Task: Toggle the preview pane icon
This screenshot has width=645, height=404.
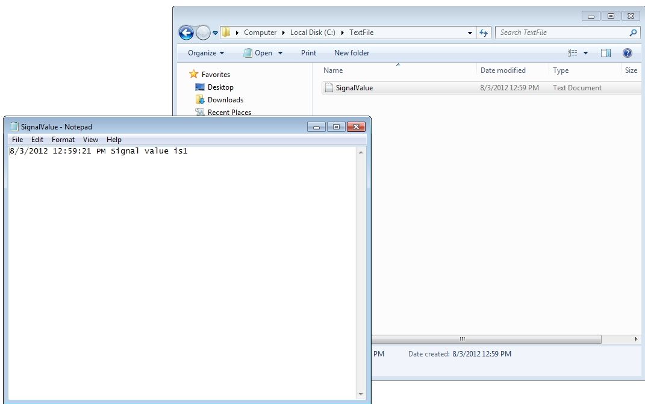Action: pyautogui.click(x=606, y=53)
